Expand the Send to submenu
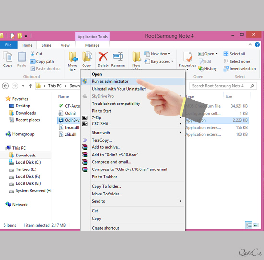This screenshot has height=260, width=264. (x=180, y=201)
